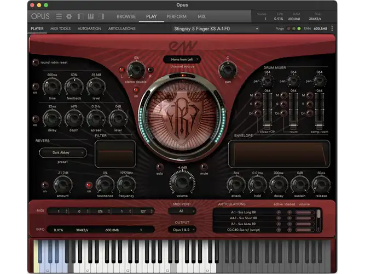
Task: Enable stereo double left channel L
Action: [121, 70]
